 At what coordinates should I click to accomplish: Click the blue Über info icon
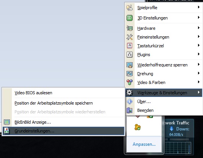click(x=130, y=102)
